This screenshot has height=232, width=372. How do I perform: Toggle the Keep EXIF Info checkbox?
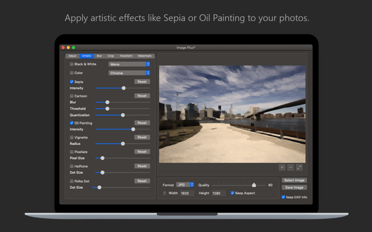point(283,197)
